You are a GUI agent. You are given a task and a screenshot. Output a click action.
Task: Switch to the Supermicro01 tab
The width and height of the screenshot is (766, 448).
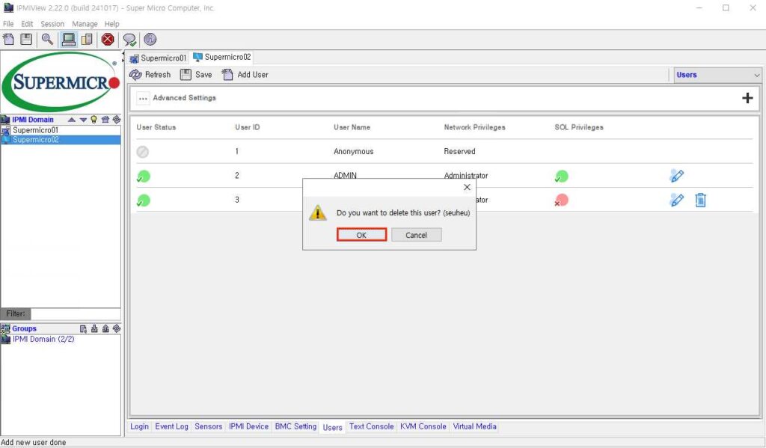tap(159, 58)
